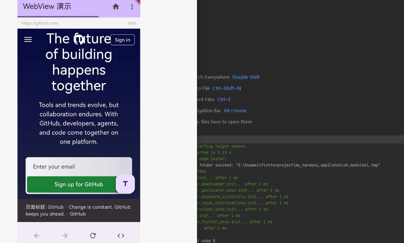Viewport: 404px width, 243px height.
Task: Open the three-dot overflow menu
Action: click(132, 7)
